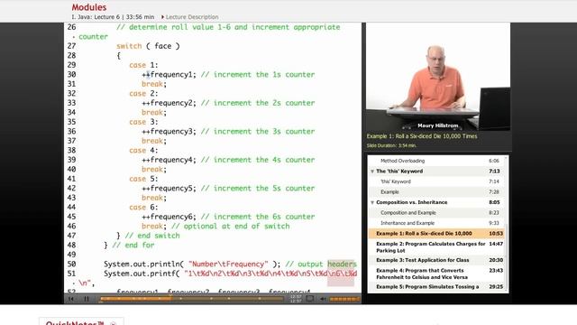Restart video with skip-back button
Screen dimensions: 577x325
(71, 299)
